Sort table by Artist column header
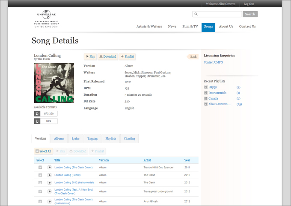Screen dimensions: 291x206 click(147, 160)
